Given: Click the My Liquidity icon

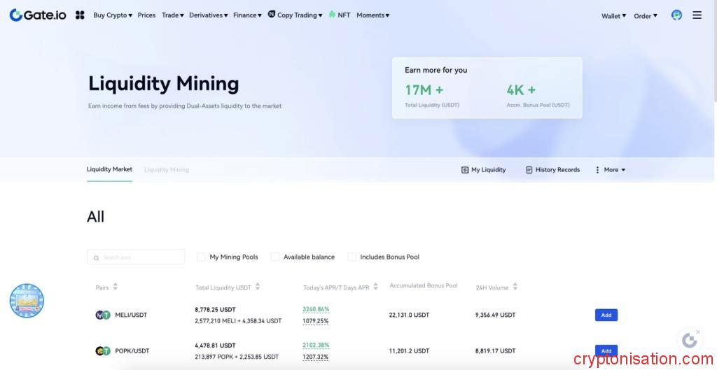Looking at the screenshot, I should (465, 170).
